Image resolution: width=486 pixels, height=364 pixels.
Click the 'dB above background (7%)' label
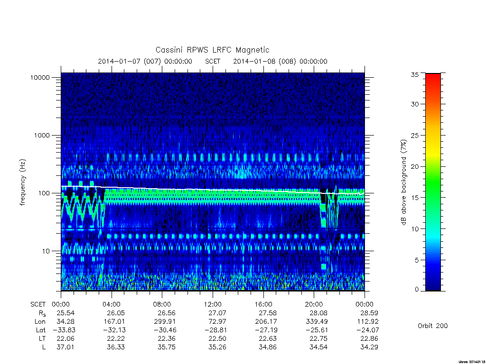pyautogui.click(x=403, y=182)
